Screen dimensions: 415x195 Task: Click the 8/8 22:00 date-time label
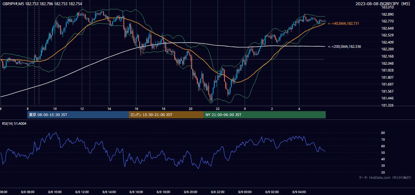coord(218,192)
